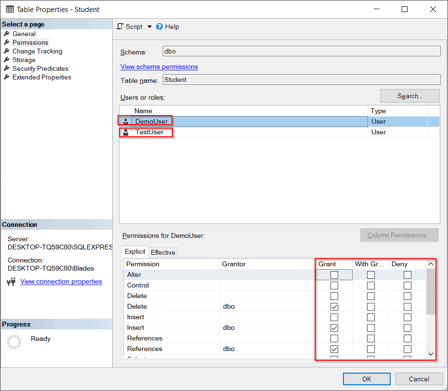
Task: Open the Script dropdown arrow
Action: [x=148, y=26]
